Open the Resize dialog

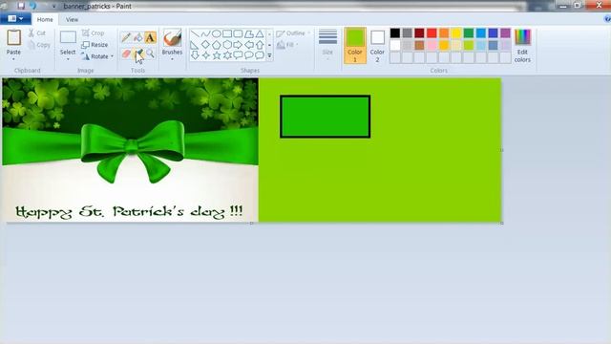click(95, 45)
